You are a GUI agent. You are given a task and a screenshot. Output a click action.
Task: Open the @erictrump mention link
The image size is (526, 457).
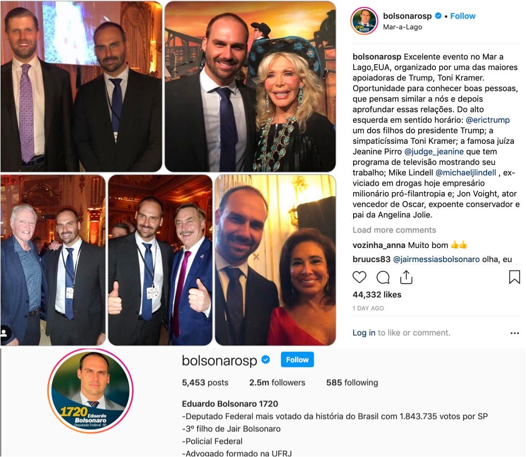point(487,120)
